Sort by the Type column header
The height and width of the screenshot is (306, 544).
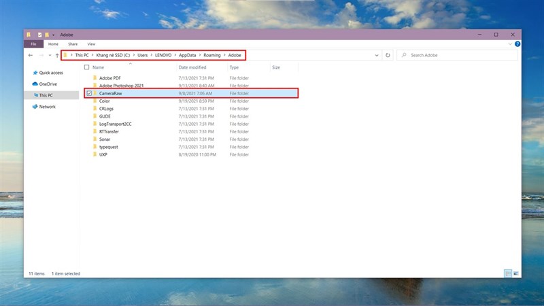[x=234, y=67]
